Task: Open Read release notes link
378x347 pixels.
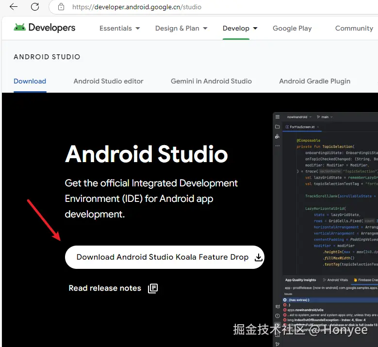Action: (113, 288)
